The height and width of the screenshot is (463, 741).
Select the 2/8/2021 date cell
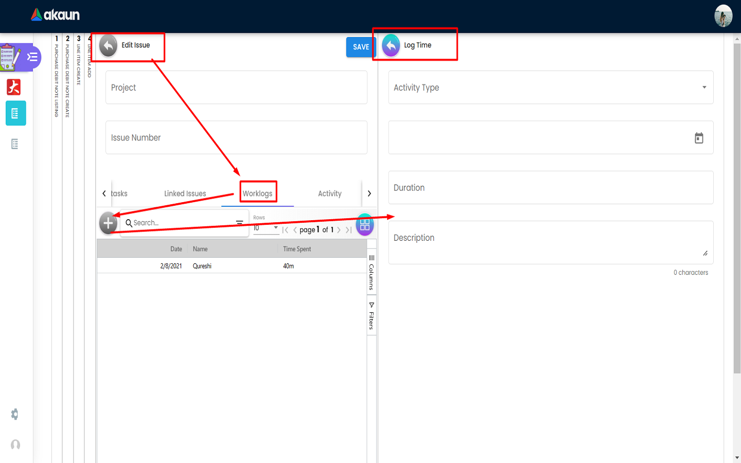pyautogui.click(x=171, y=266)
